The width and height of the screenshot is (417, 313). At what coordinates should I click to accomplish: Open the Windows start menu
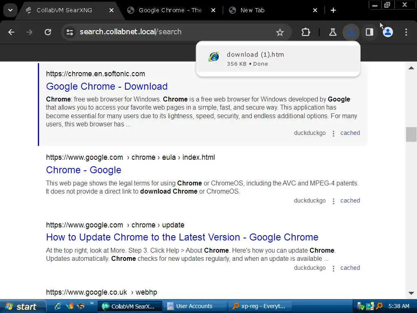click(22, 306)
